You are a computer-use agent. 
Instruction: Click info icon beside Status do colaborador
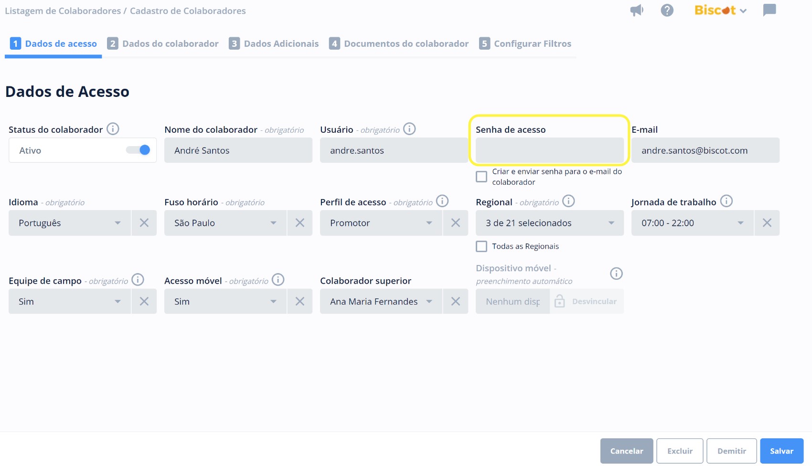coord(113,129)
